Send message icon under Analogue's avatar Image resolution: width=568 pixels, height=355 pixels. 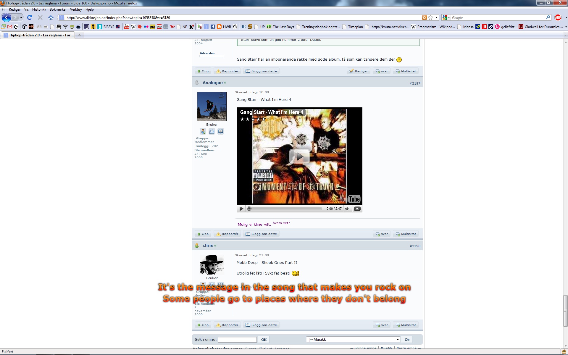pos(212,131)
